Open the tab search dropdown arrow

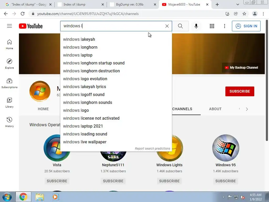coord(237,4)
